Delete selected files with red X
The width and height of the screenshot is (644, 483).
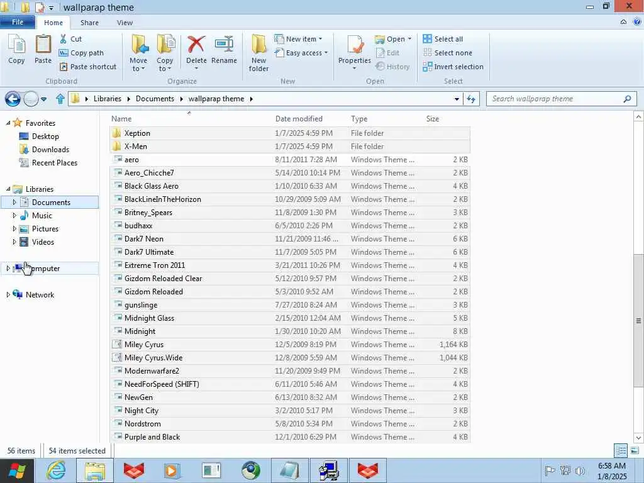(x=196, y=52)
